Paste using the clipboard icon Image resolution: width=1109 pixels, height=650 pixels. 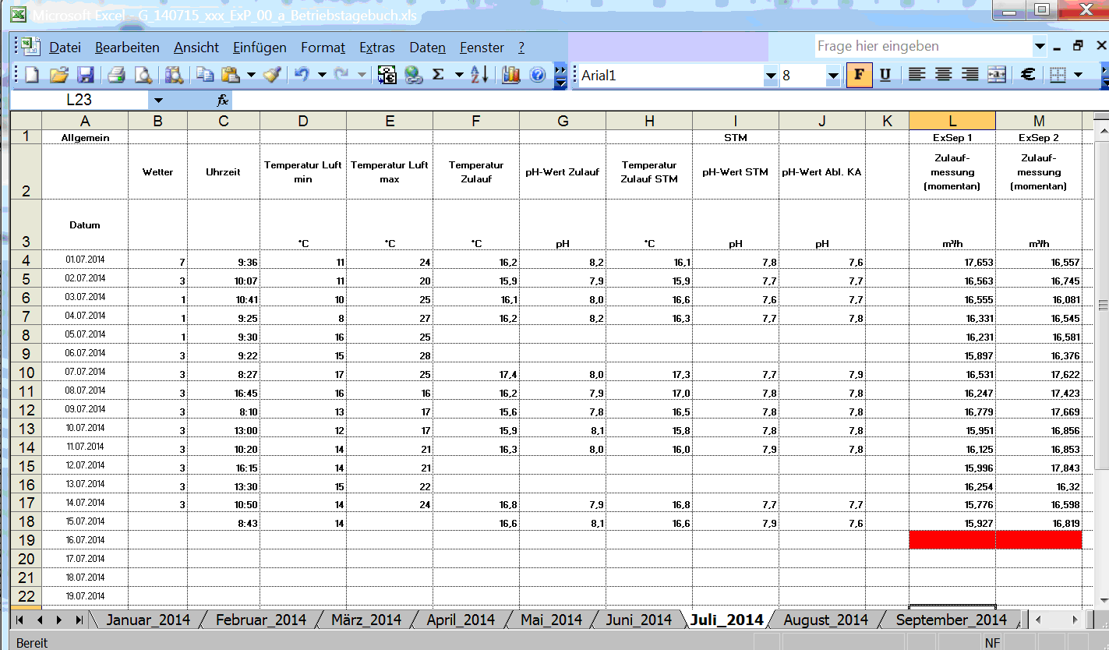pyautogui.click(x=230, y=75)
